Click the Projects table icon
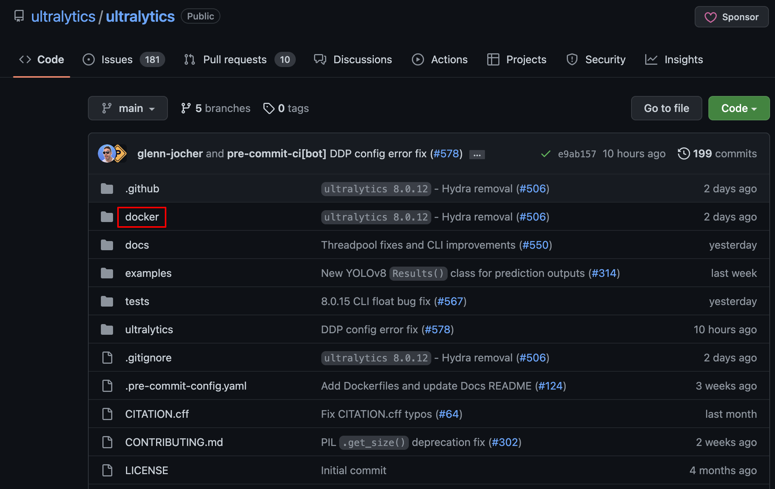The width and height of the screenshot is (775, 489). coord(493,59)
